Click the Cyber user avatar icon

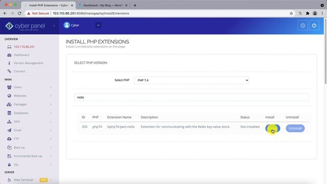[66, 25]
